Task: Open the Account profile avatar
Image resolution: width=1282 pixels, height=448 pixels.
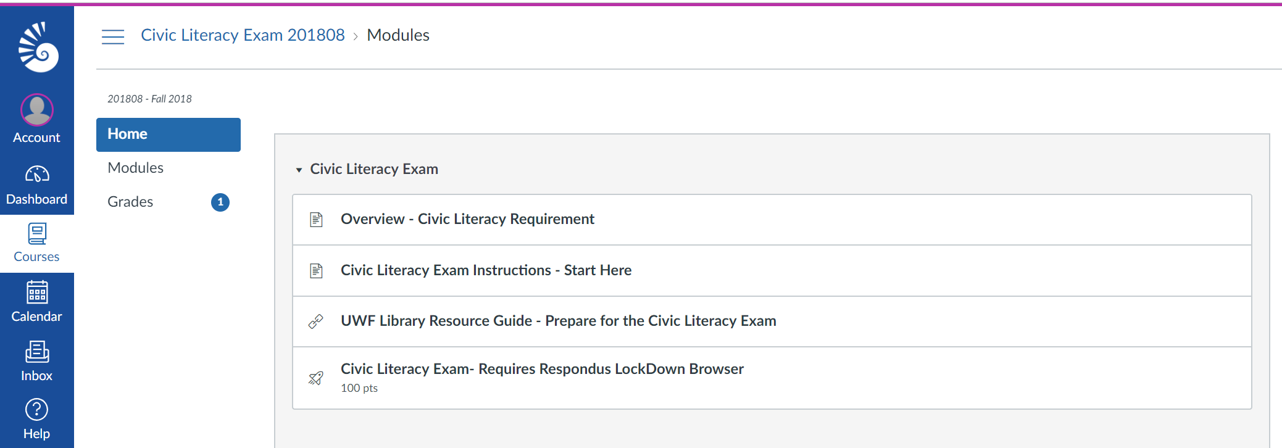Action: (37, 110)
